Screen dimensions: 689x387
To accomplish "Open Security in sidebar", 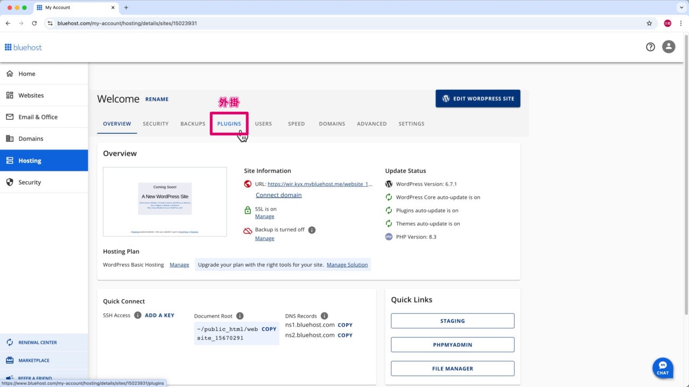I will (x=44, y=182).
